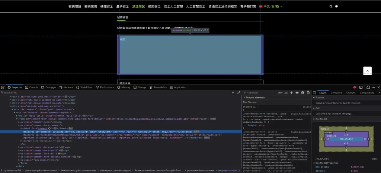
Task: Click the red error count indicator
Action: [355, 87]
